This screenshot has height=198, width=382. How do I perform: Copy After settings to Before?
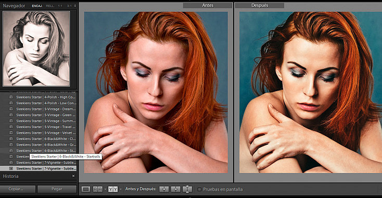click(176, 189)
